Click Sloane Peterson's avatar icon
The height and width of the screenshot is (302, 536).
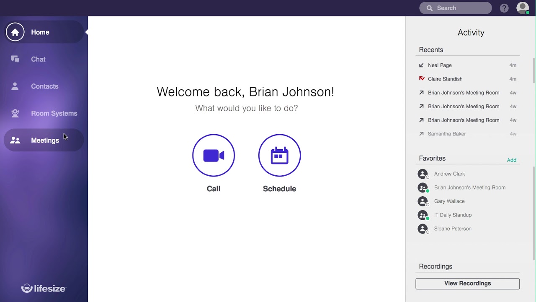423,229
